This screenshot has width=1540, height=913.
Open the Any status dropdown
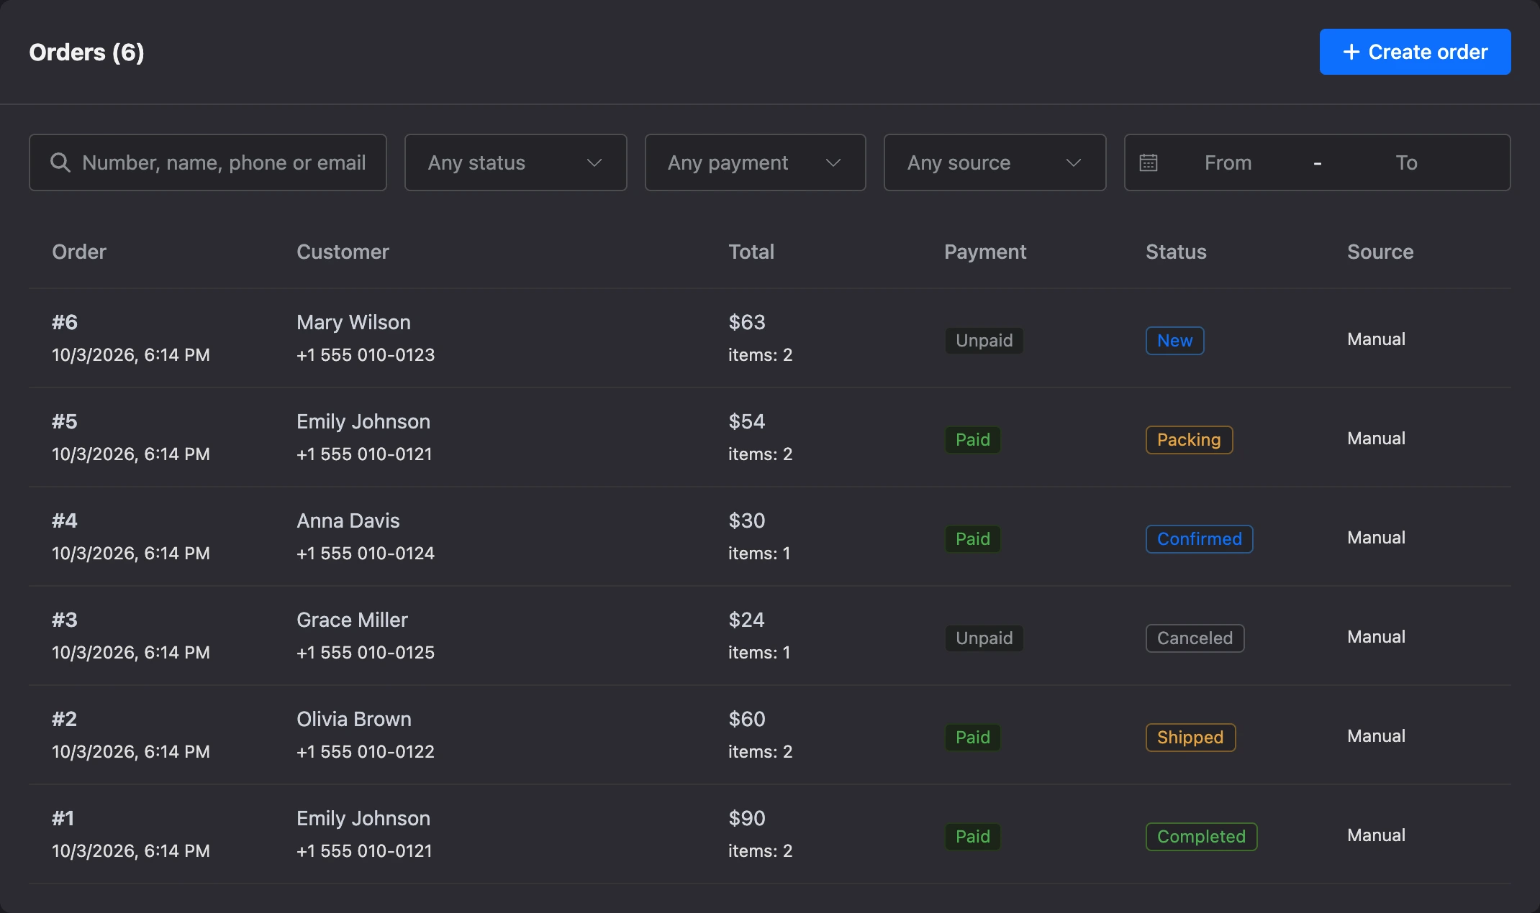tap(515, 162)
